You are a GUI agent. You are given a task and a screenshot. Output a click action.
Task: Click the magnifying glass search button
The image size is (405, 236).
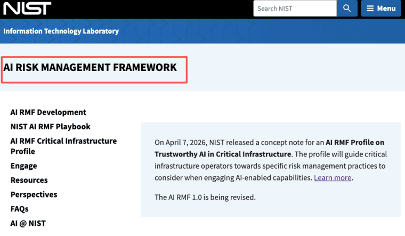coord(347,9)
